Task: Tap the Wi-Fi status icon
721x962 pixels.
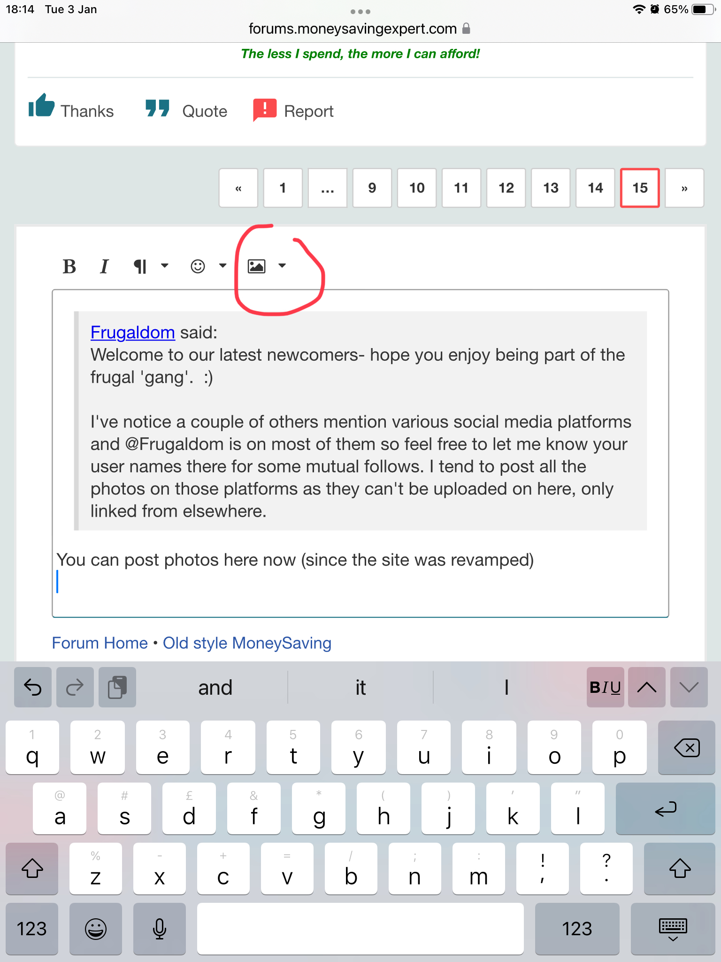Action: (639, 9)
